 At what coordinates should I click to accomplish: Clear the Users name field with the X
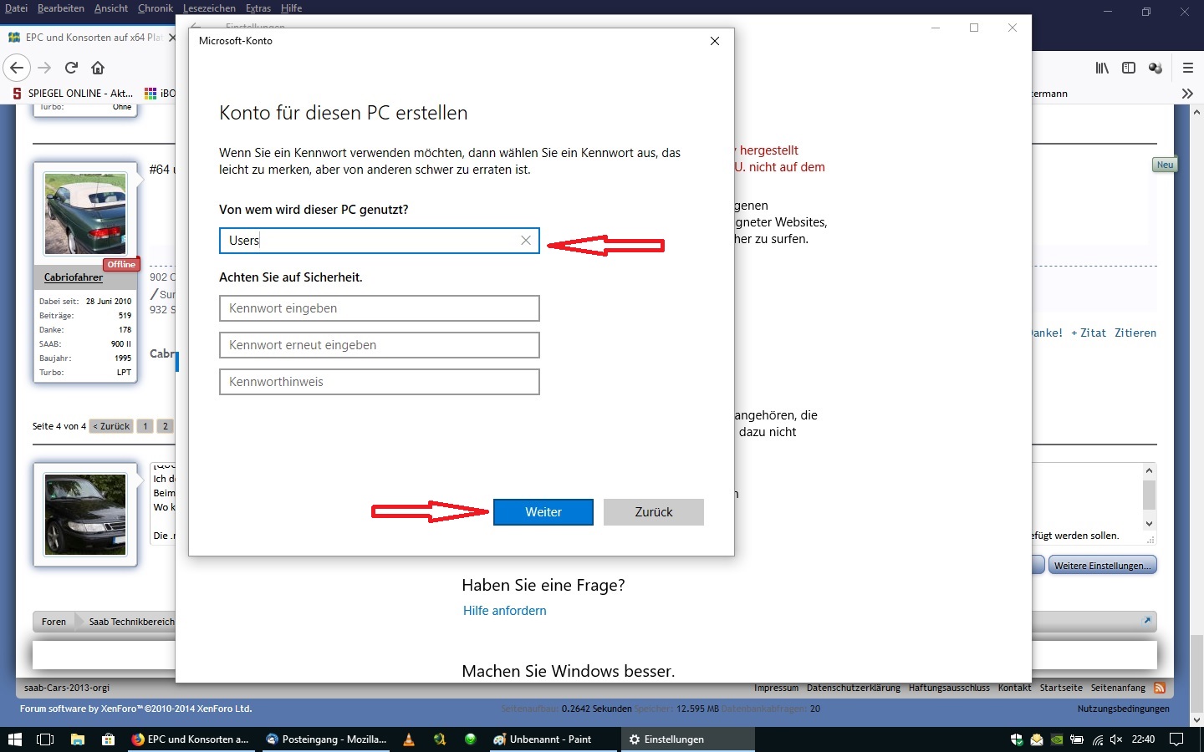click(x=526, y=241)
